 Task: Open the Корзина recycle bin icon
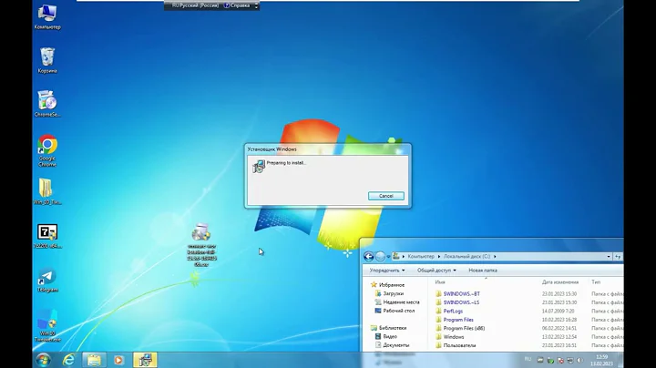pyautogui.click(x=47, y=61)
